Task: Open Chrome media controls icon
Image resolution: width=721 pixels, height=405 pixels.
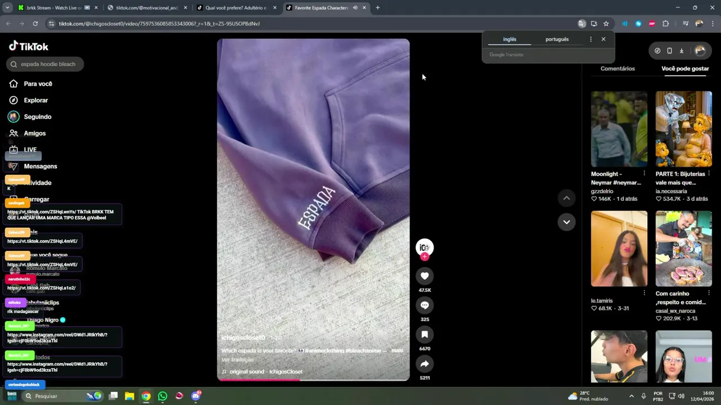Action: pos(685,24)
